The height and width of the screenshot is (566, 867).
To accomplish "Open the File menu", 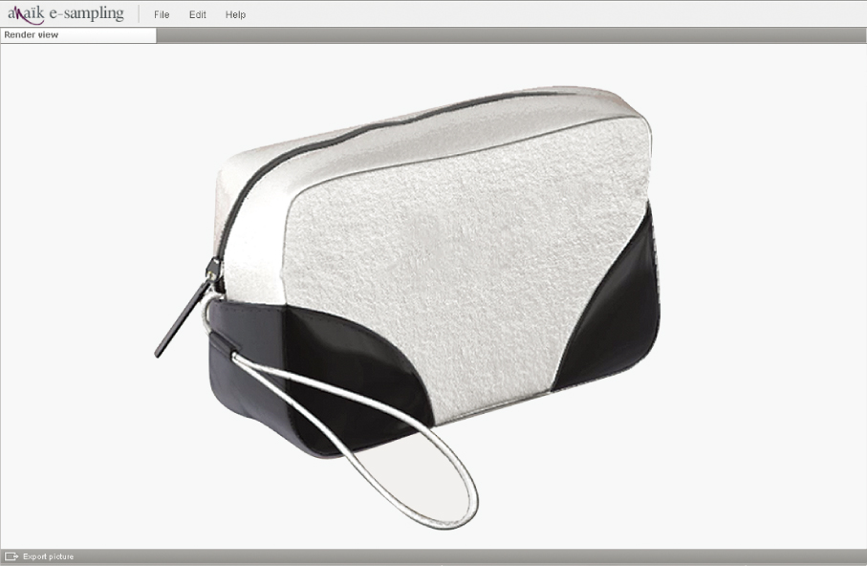I will tap(162, 15).
